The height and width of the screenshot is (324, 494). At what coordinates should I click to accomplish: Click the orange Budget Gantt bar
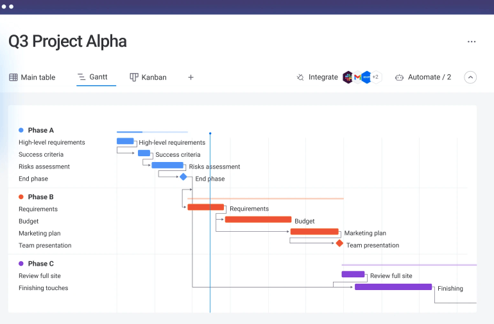[x=258, y=219]
